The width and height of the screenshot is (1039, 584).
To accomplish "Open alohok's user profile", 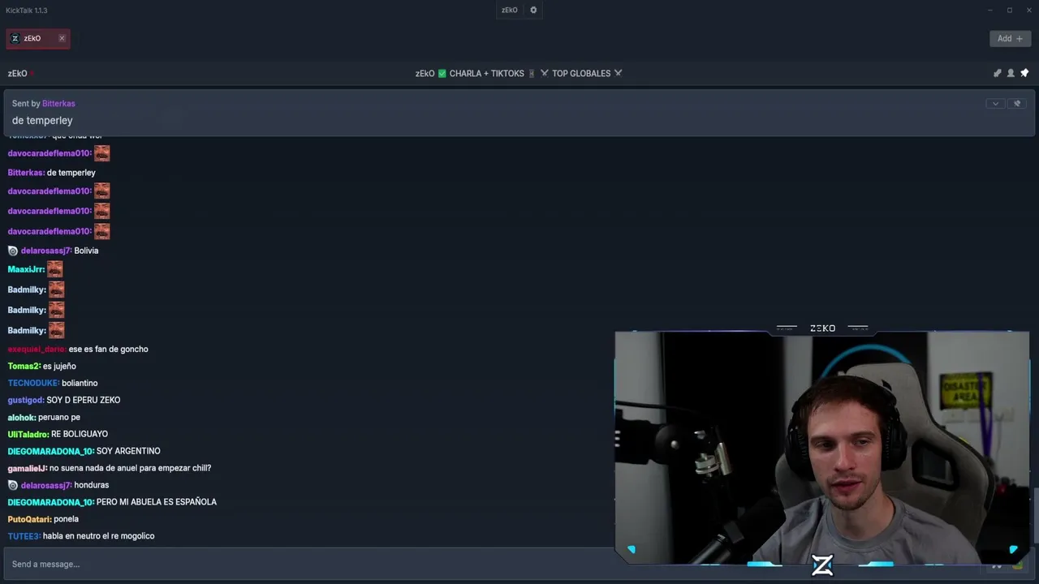I will pyautogui.click(x=22, y=417).
